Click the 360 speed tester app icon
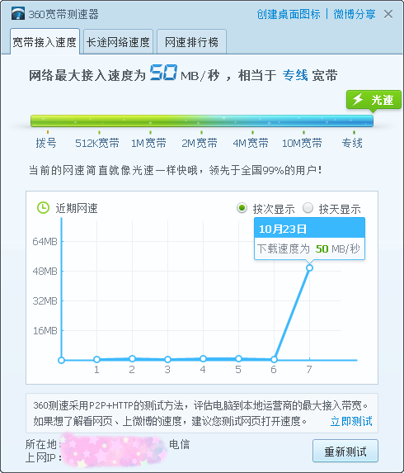This screenshot has height=473, width=404. (x=18, y=14)
